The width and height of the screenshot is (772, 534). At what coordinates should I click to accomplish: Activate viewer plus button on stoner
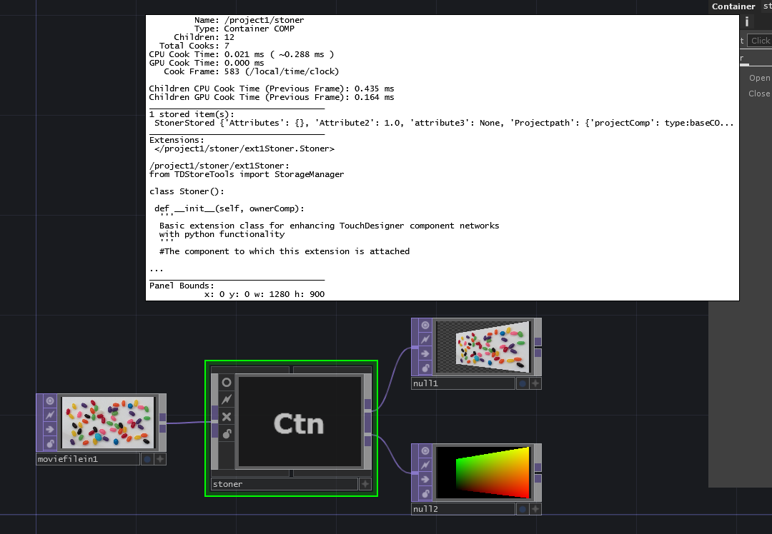[365, 484]
